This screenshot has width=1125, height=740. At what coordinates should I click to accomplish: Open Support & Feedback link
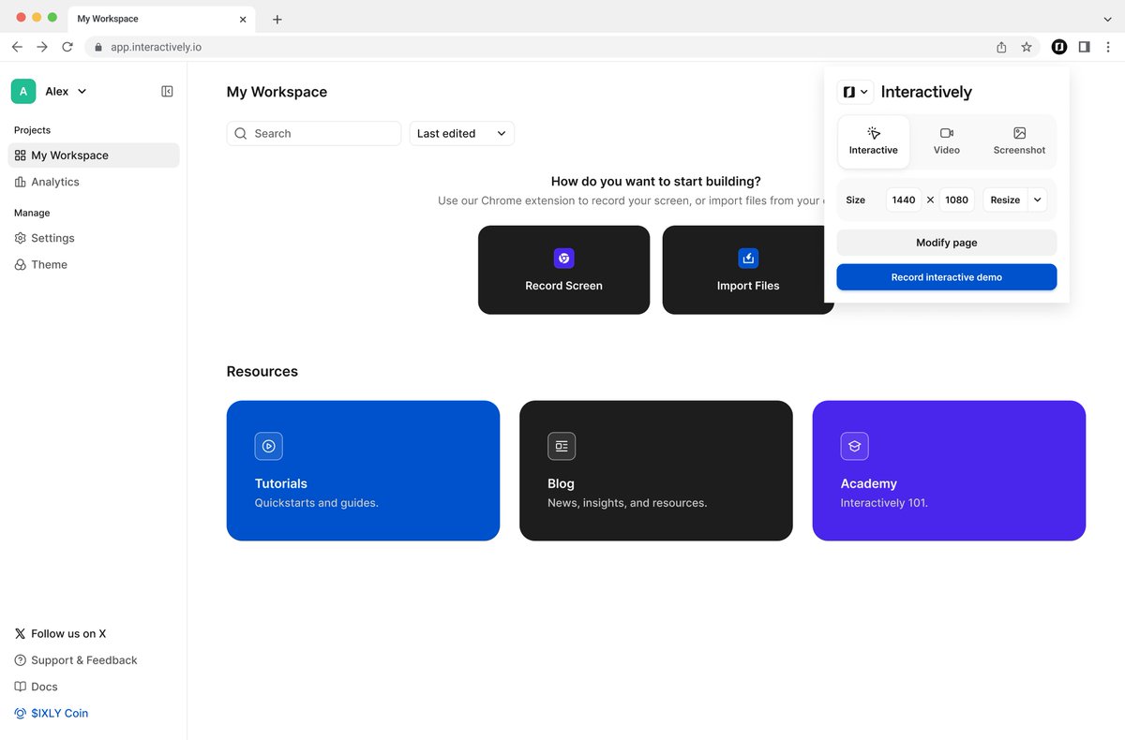click(76, 659)
